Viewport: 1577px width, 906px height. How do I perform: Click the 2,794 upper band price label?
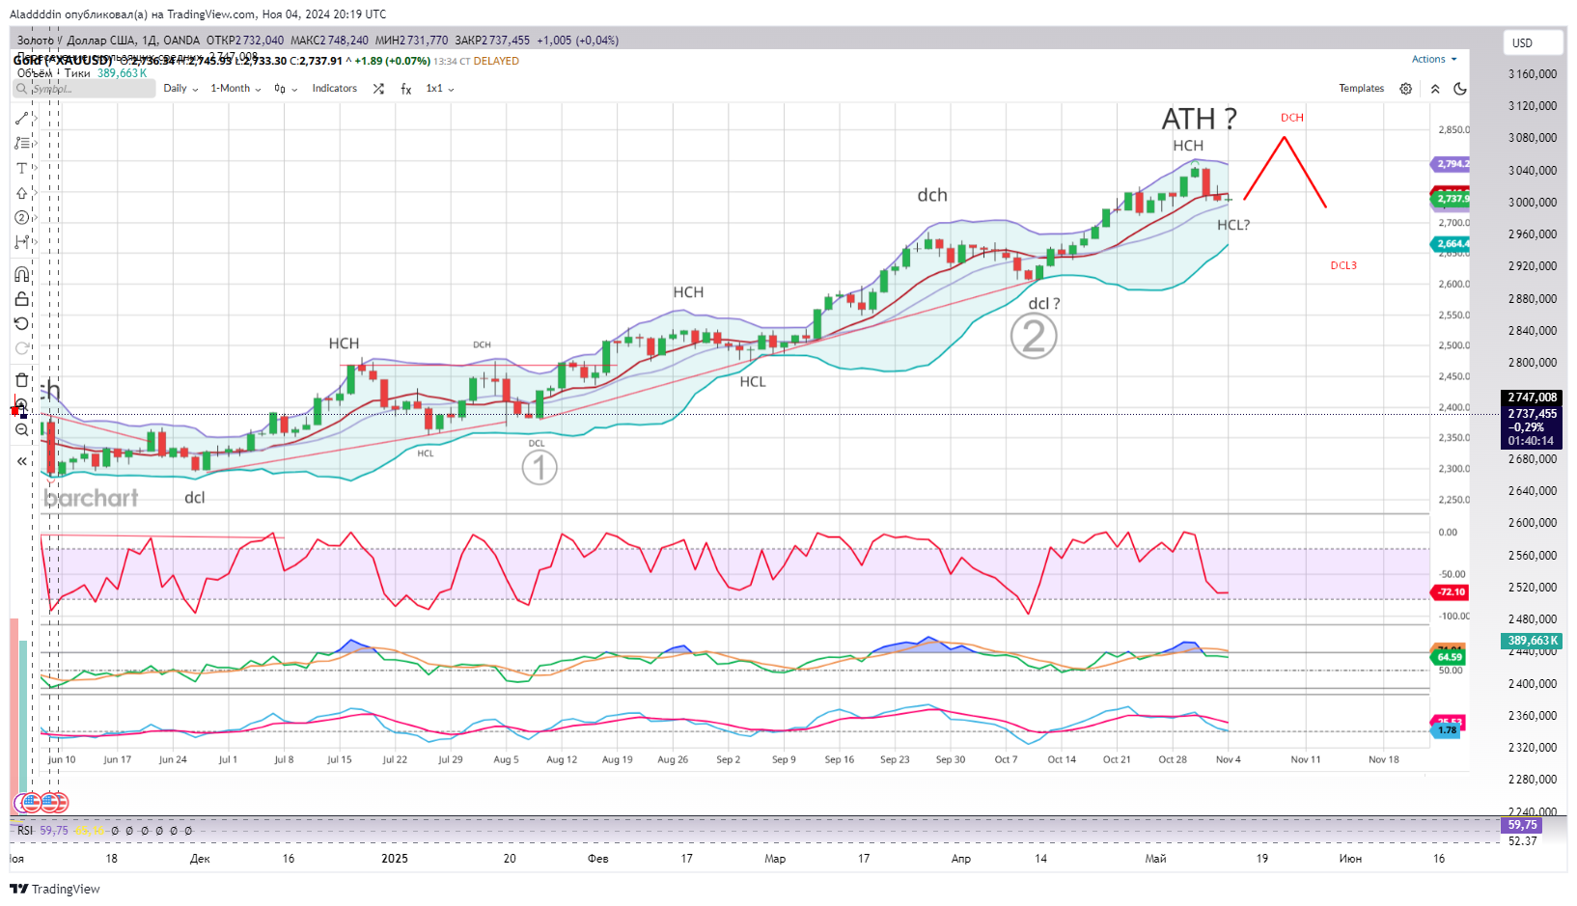point(1451,164)
